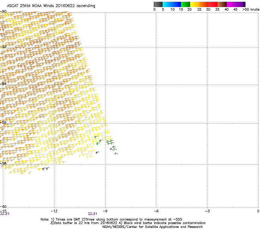
Task: Click the lone black wind barb near -9.5 longitude
Action: tap(97, 153)
